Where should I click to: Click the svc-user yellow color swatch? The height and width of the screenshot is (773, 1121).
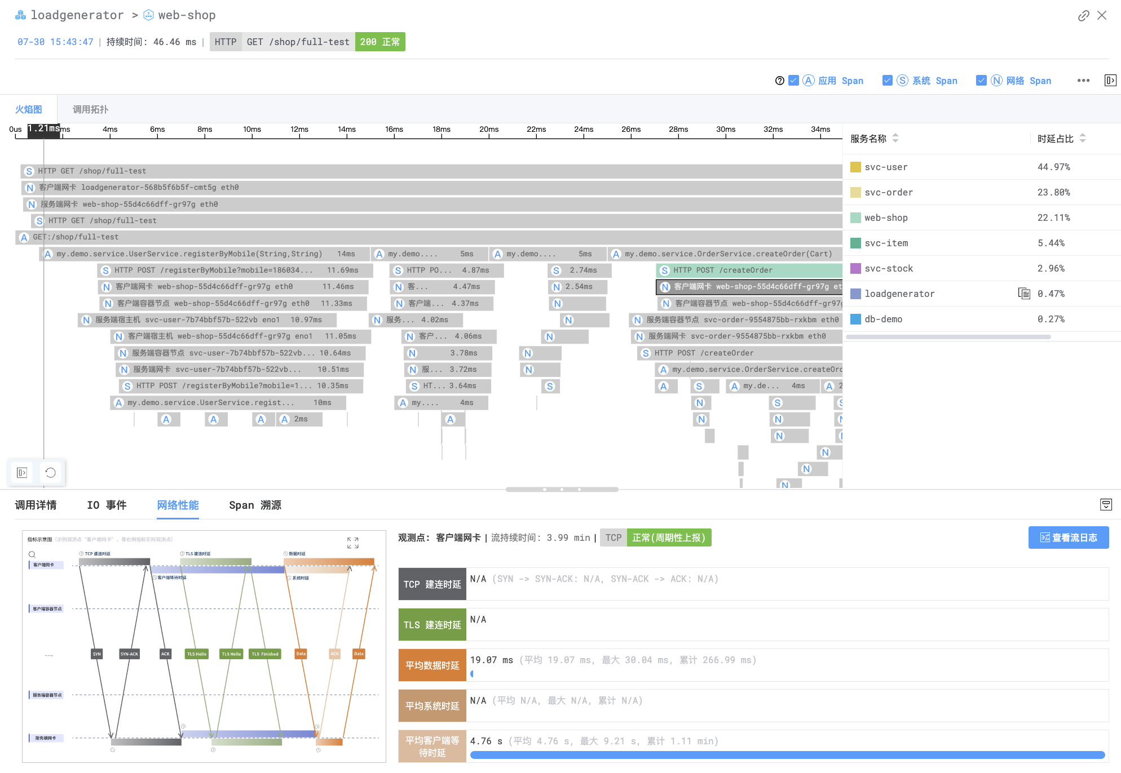(855, 167)
